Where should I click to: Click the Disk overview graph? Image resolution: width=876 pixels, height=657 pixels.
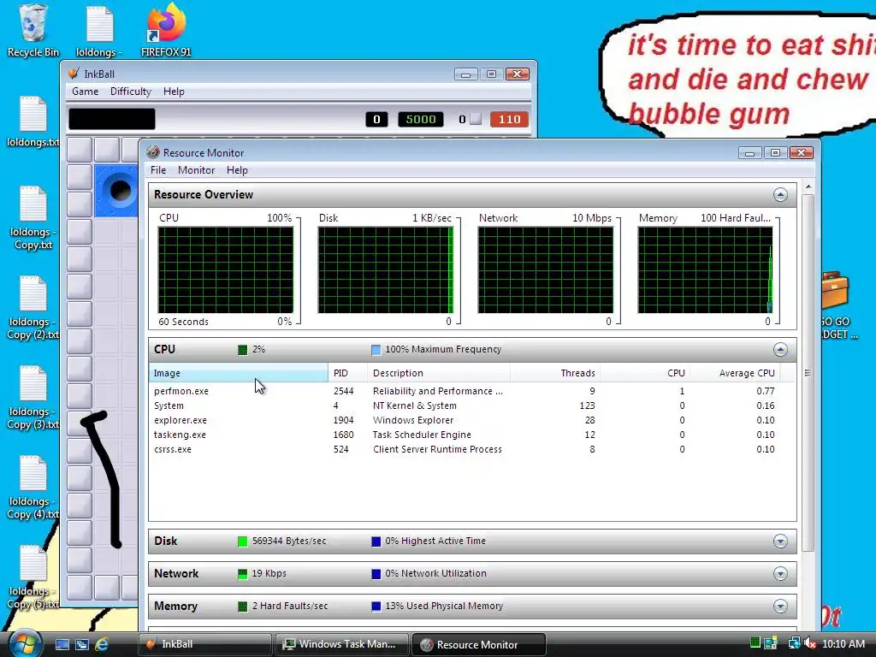pos(386,270)
